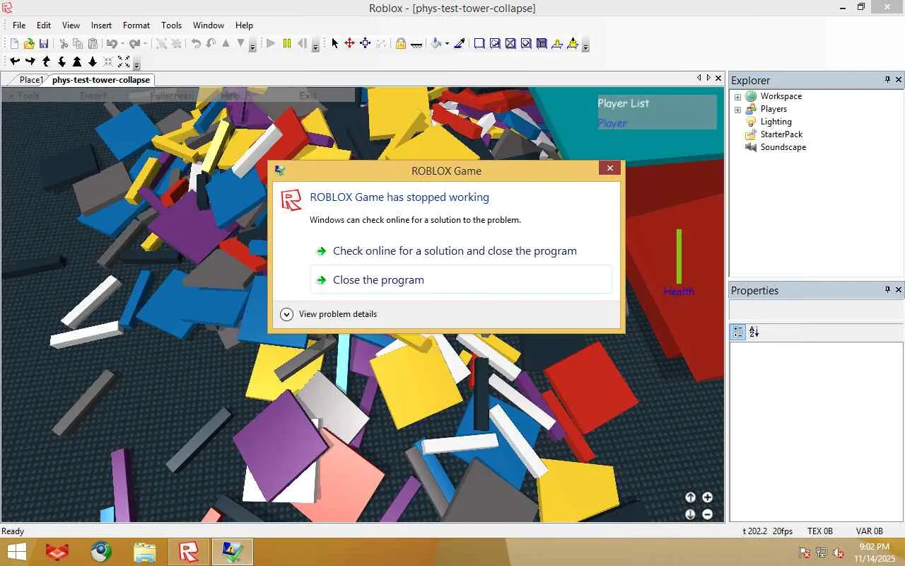The image size is (905, 566).
Task: Click the double up arrow camera icon
Action: [x=77, y=62]
